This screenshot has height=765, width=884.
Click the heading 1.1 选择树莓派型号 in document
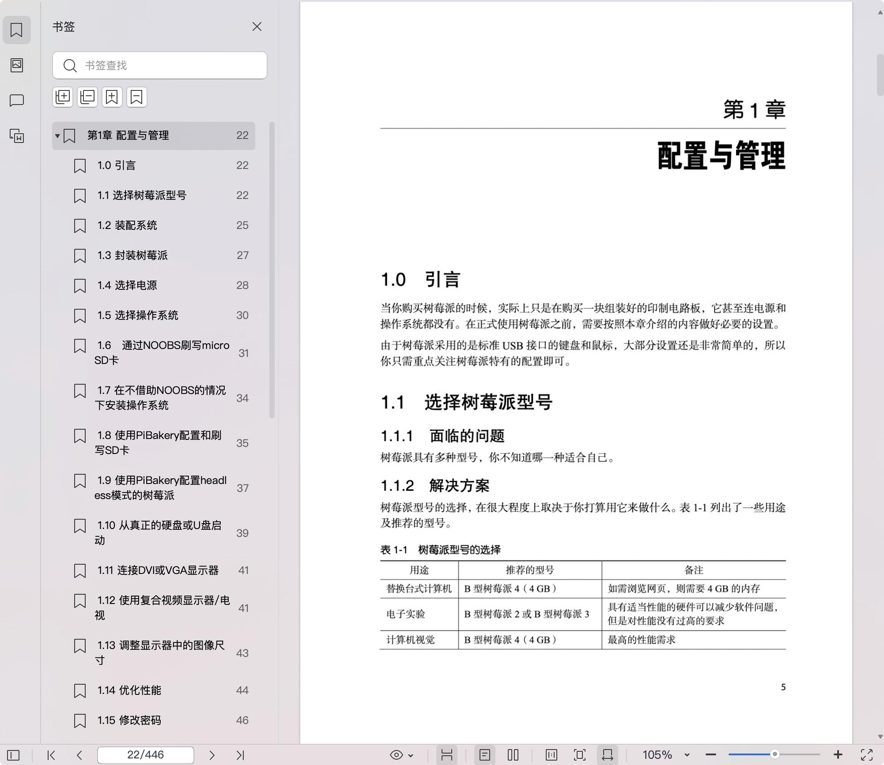(x=466, y=402)
